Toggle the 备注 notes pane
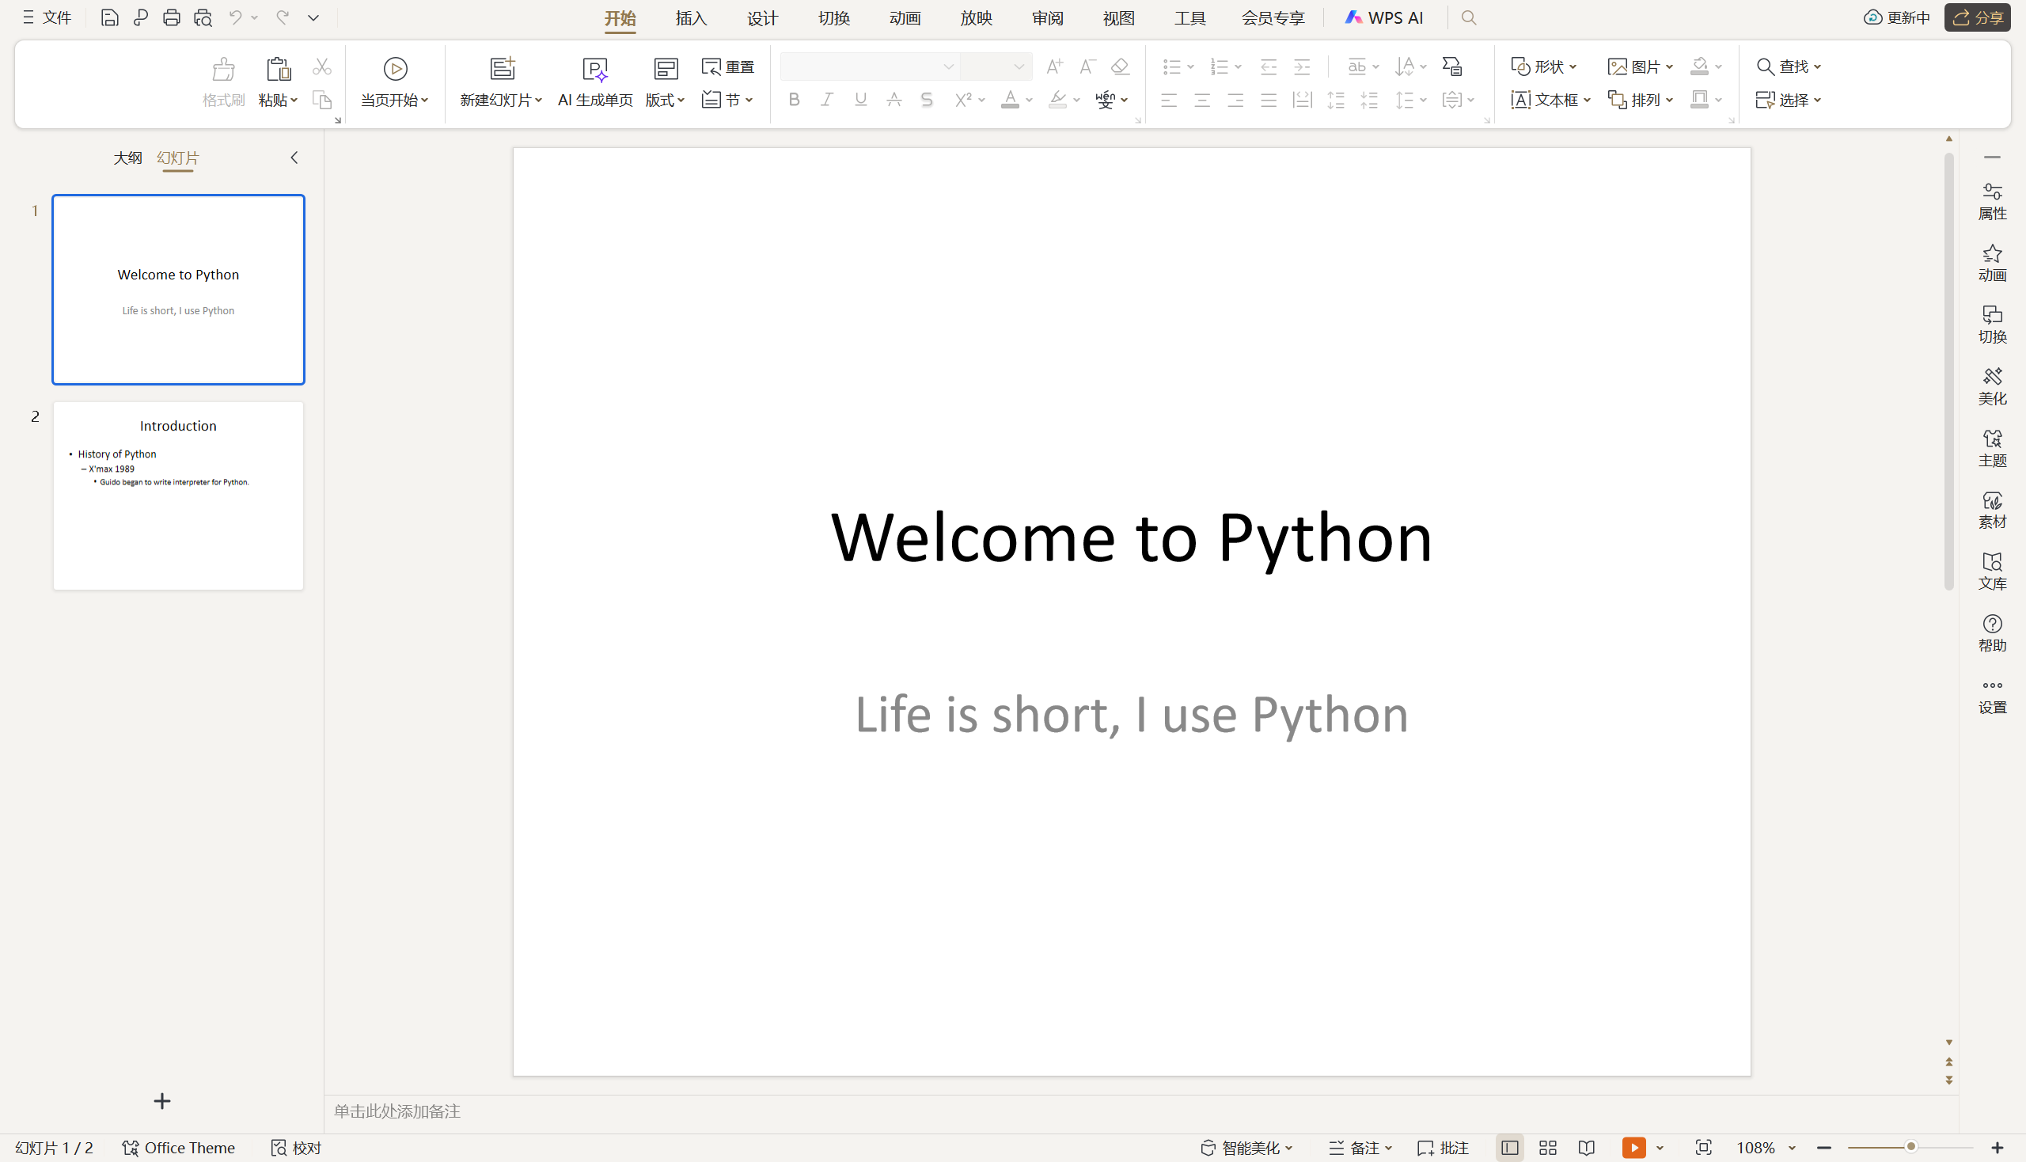 [1355, 1148]
